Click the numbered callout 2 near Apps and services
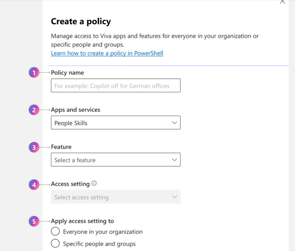Image resolution: width=295 pixels, height=251 pixels. pos(34,110)
